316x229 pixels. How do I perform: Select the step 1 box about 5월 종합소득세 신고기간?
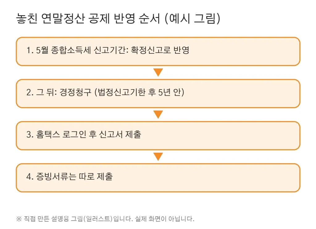point(158,52)
